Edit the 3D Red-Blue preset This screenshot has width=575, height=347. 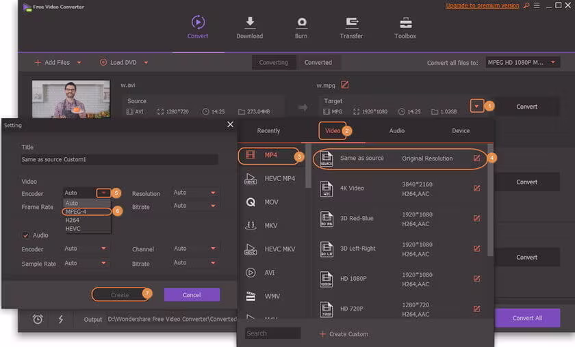tap(476, 218)
